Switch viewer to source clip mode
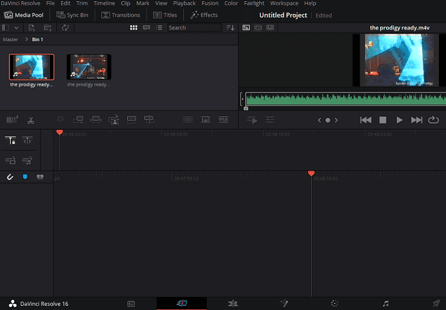The height and width of the screenshot is (310, 446). pos(246,27)
